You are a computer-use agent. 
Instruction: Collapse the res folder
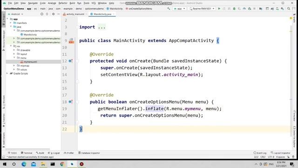tap(11, 46)
